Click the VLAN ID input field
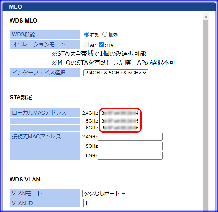Image resolution: width=218 pixels, height=212 pixels. (x=101, y=203)
